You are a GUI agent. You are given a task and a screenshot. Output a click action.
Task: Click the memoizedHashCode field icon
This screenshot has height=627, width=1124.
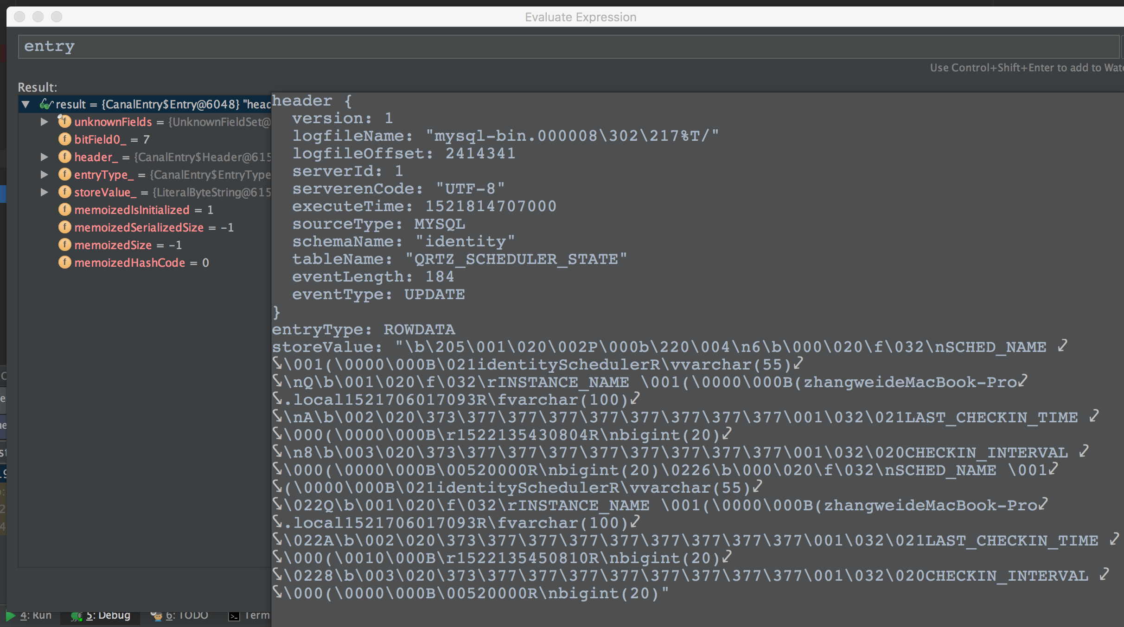64,262
